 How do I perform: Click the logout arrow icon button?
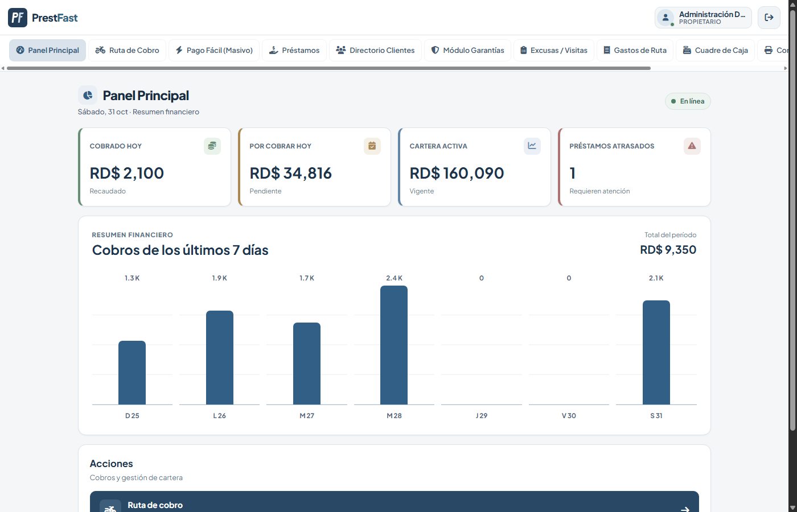pos(769,18)
